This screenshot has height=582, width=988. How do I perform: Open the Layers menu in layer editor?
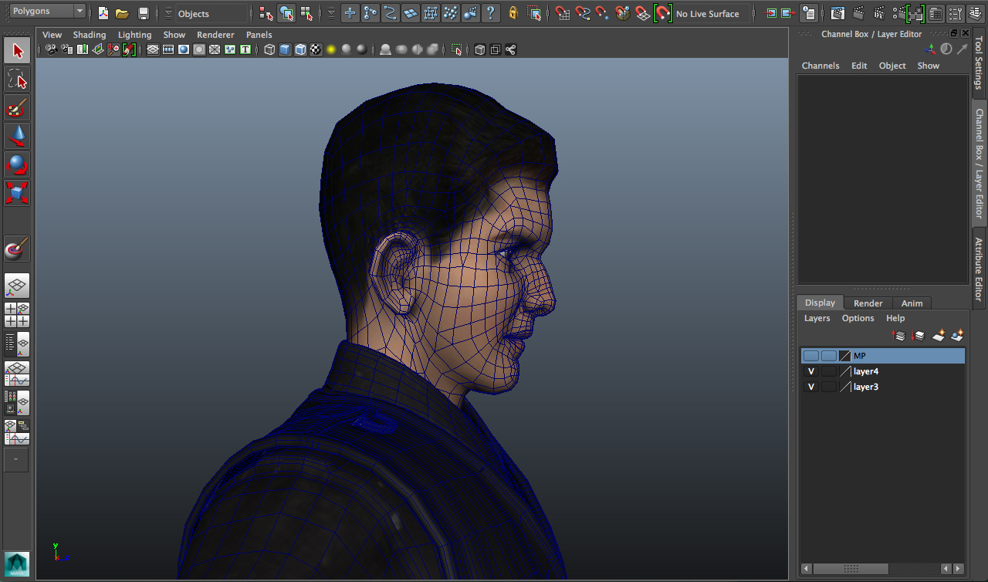point(817,318)
